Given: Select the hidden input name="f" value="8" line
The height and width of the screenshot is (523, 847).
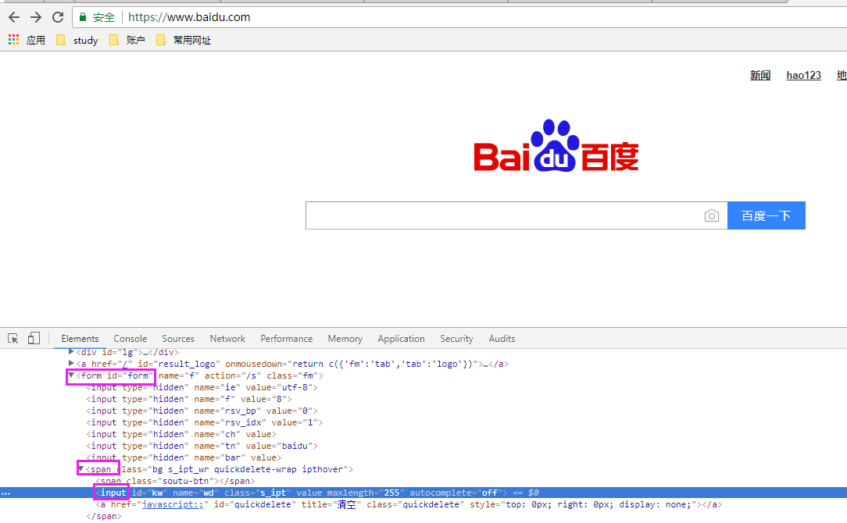Looking at the screenshot, I should [189, 400].
